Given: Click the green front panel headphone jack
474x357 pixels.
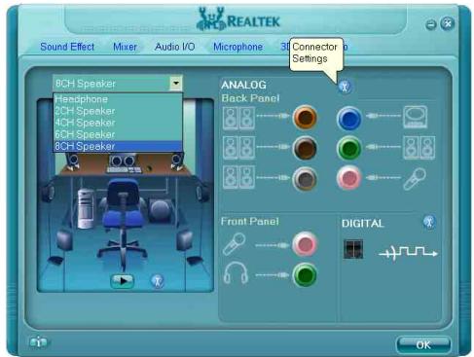Looking at the screenshot, I should pos(305,274).
